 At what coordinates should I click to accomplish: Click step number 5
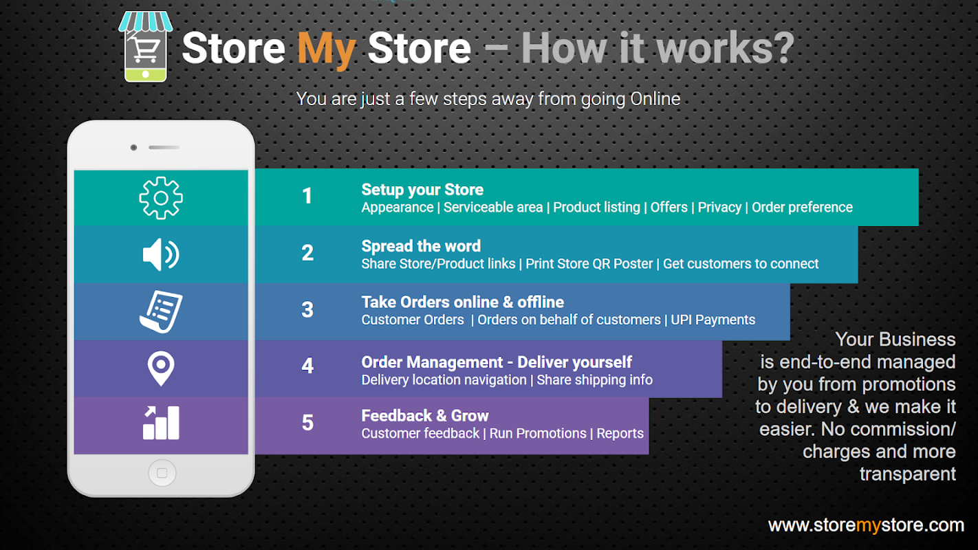(x=307, y=423)
